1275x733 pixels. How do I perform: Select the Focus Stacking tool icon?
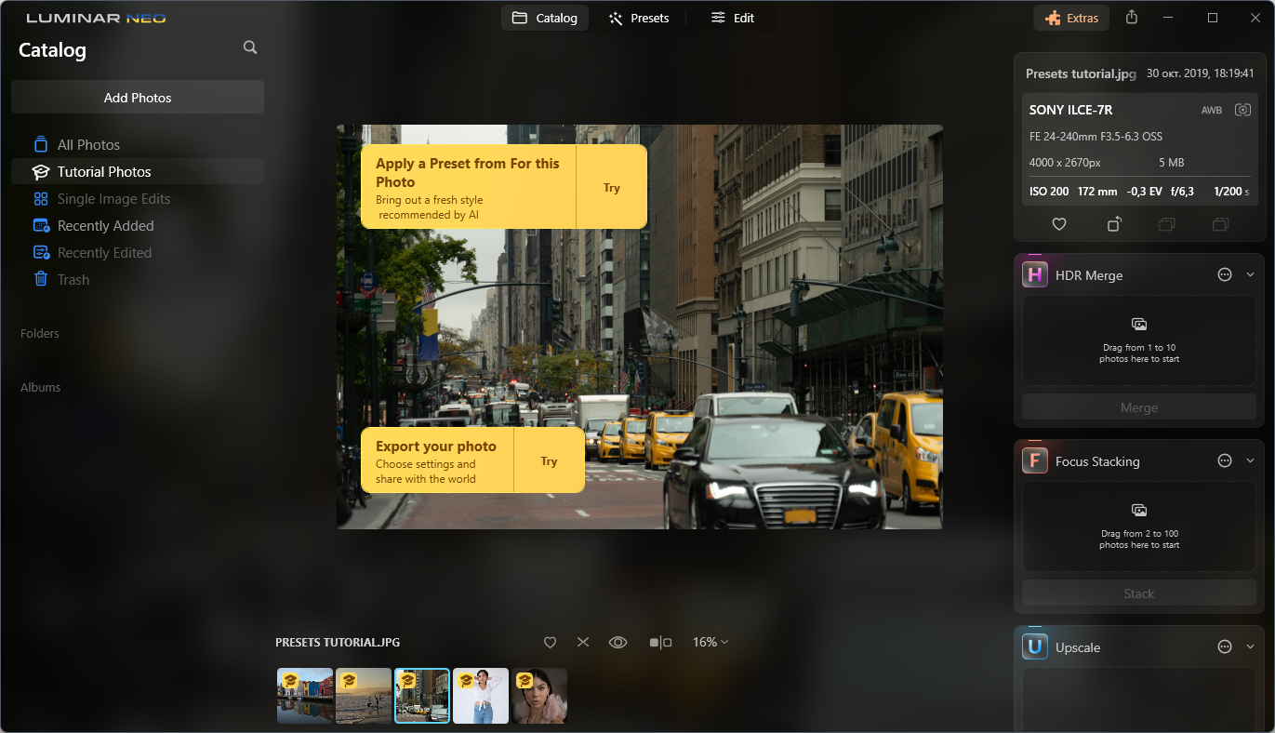tap(1034, 460)
